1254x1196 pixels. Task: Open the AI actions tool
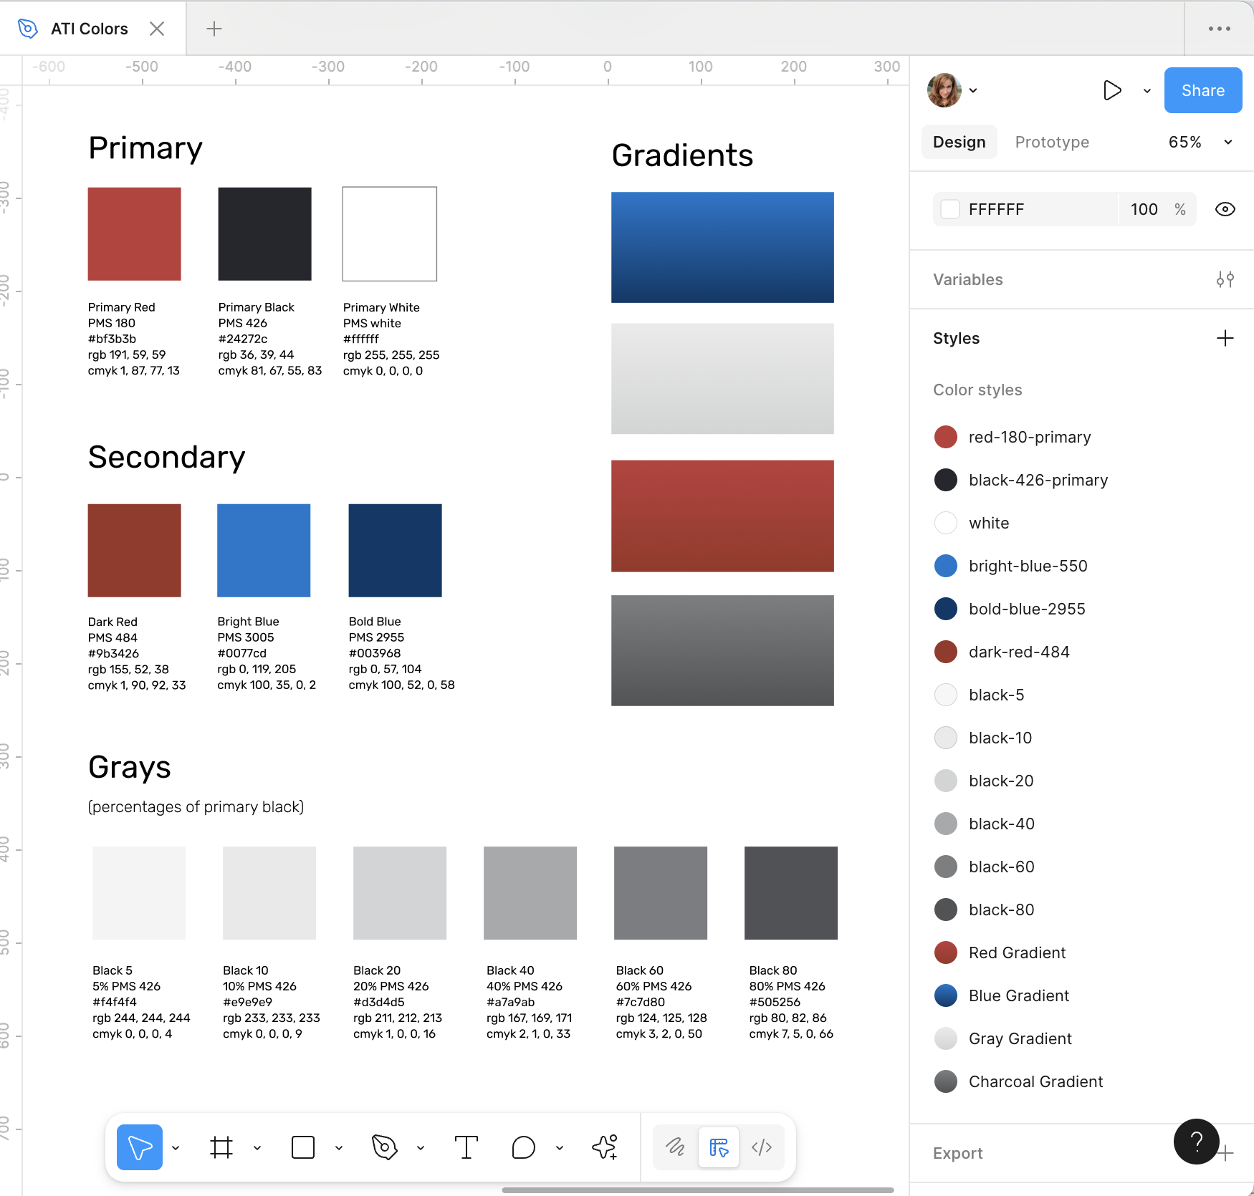605,1147
